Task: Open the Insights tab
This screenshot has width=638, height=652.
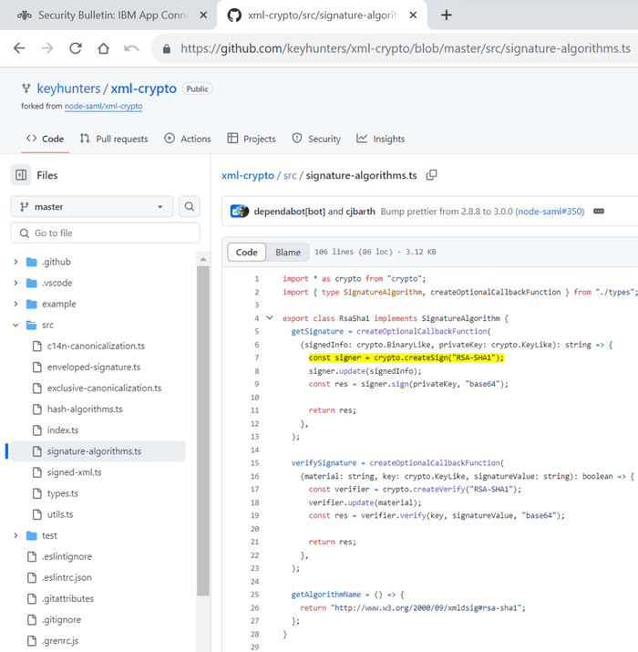Action: (380, 139)
